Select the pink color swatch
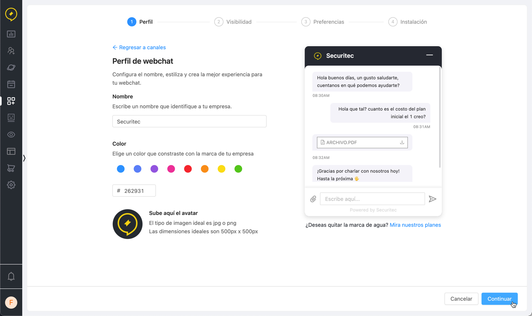 click(171, 169)
